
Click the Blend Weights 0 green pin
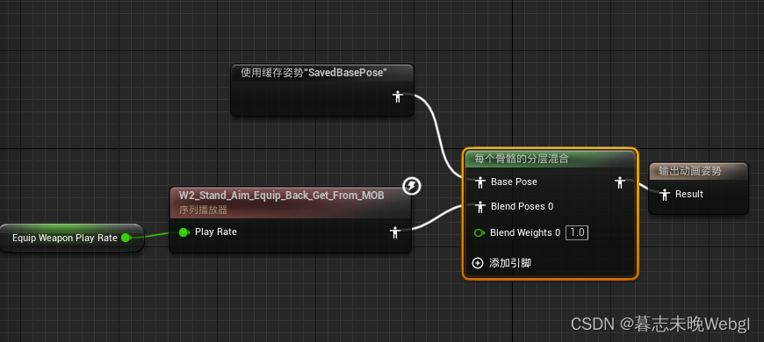[479, 233]
